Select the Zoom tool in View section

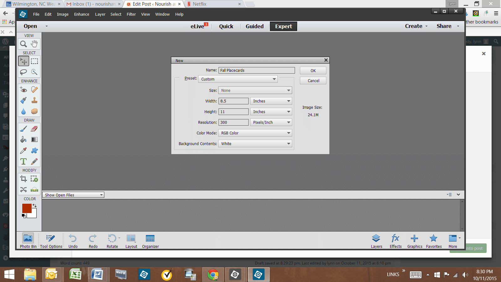click(23, 44)
